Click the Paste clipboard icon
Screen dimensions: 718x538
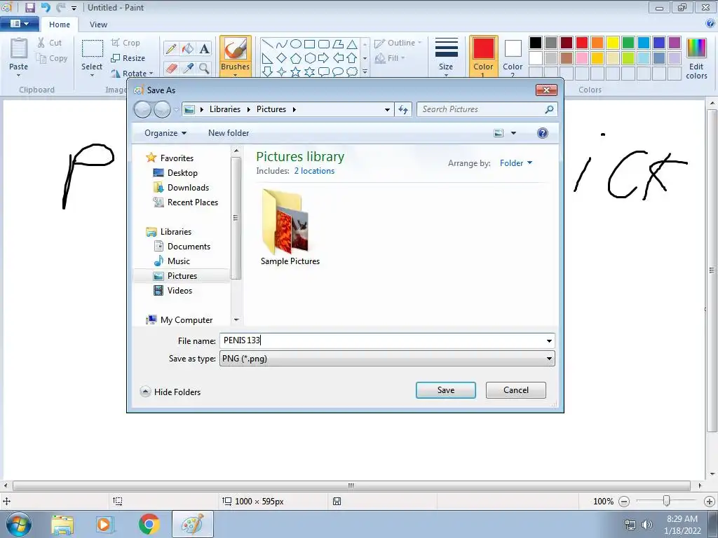coord(19,49)
